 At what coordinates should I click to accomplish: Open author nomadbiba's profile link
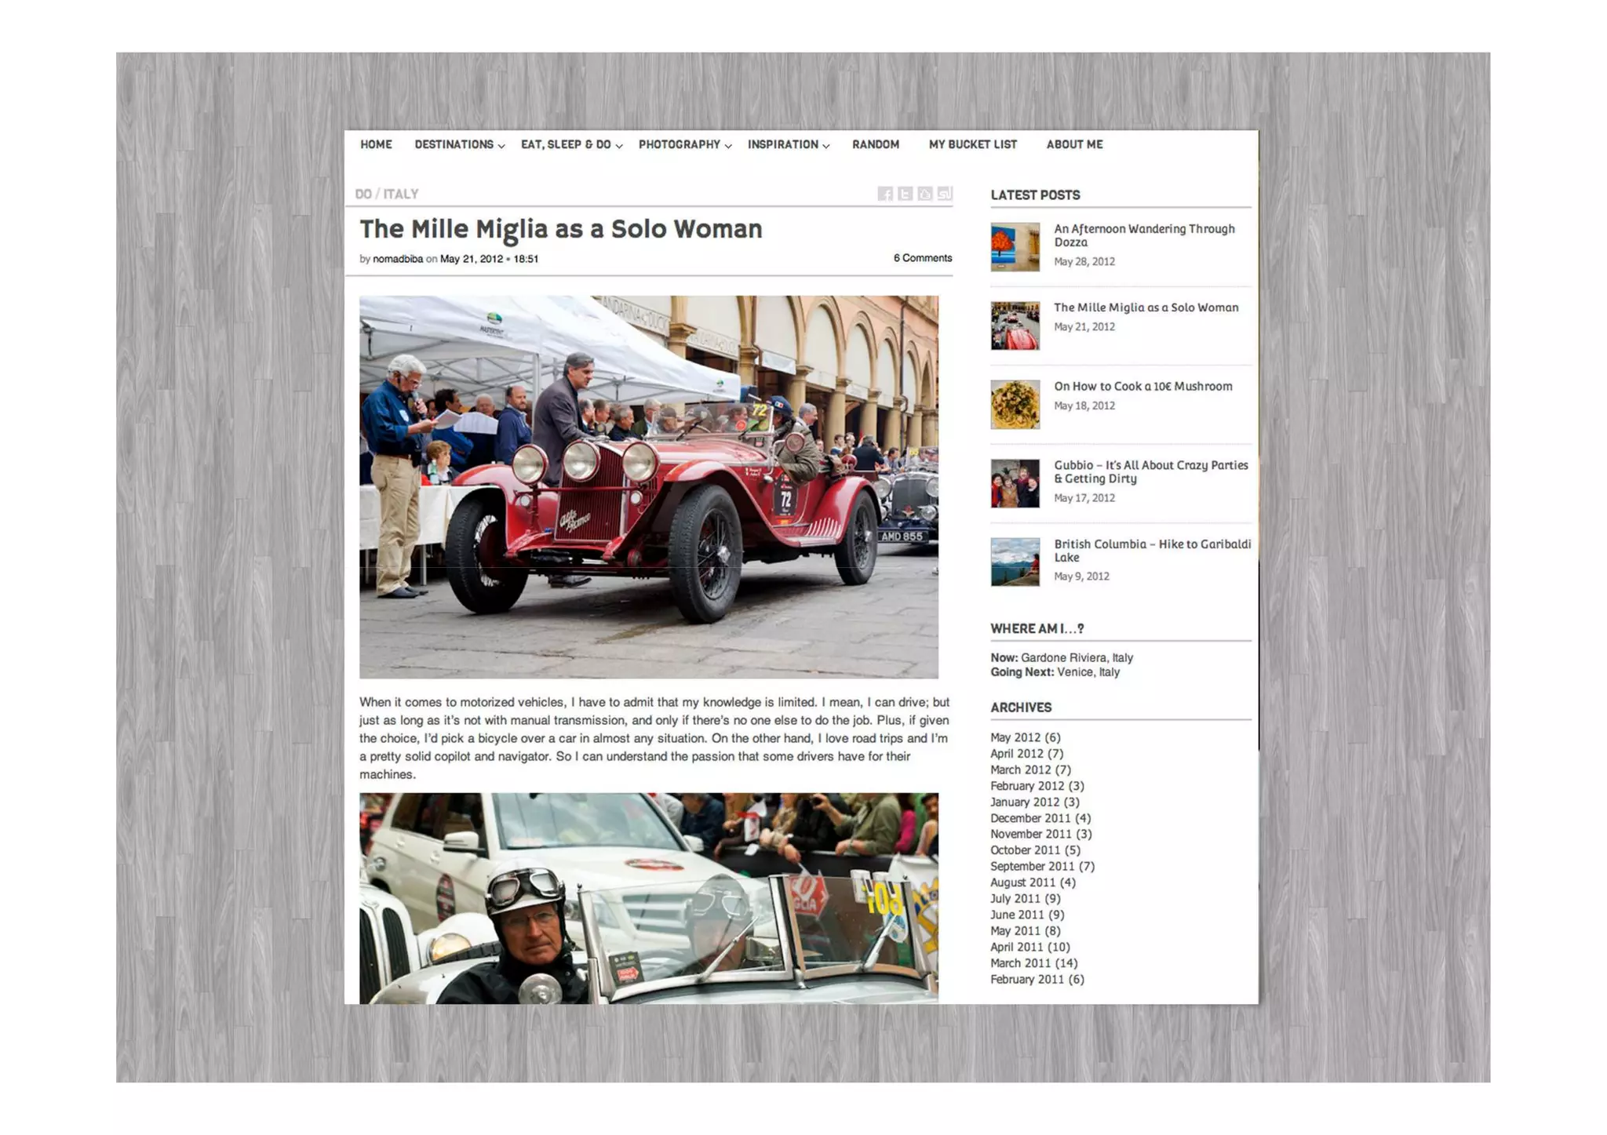click(398, 259)
